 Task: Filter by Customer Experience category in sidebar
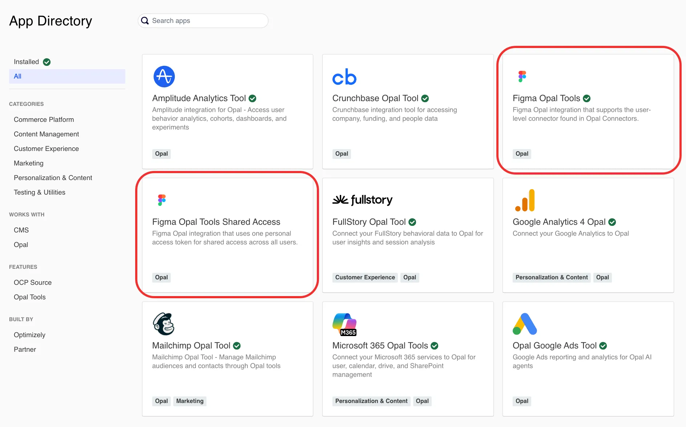point(47,149)
